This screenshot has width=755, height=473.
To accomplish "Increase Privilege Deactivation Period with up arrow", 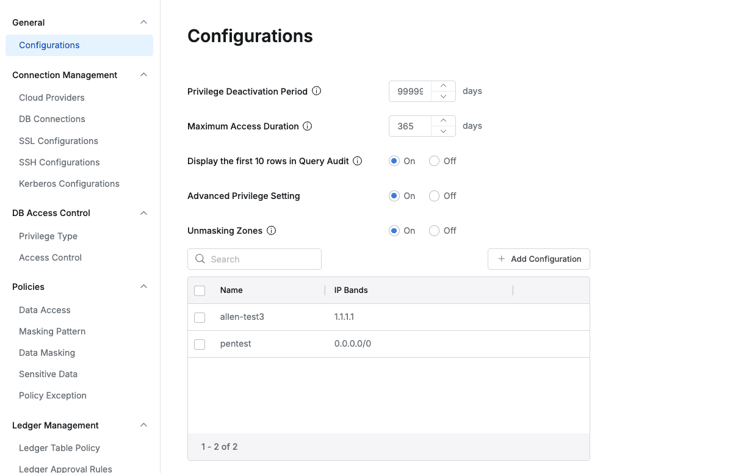I will point(444,86).
